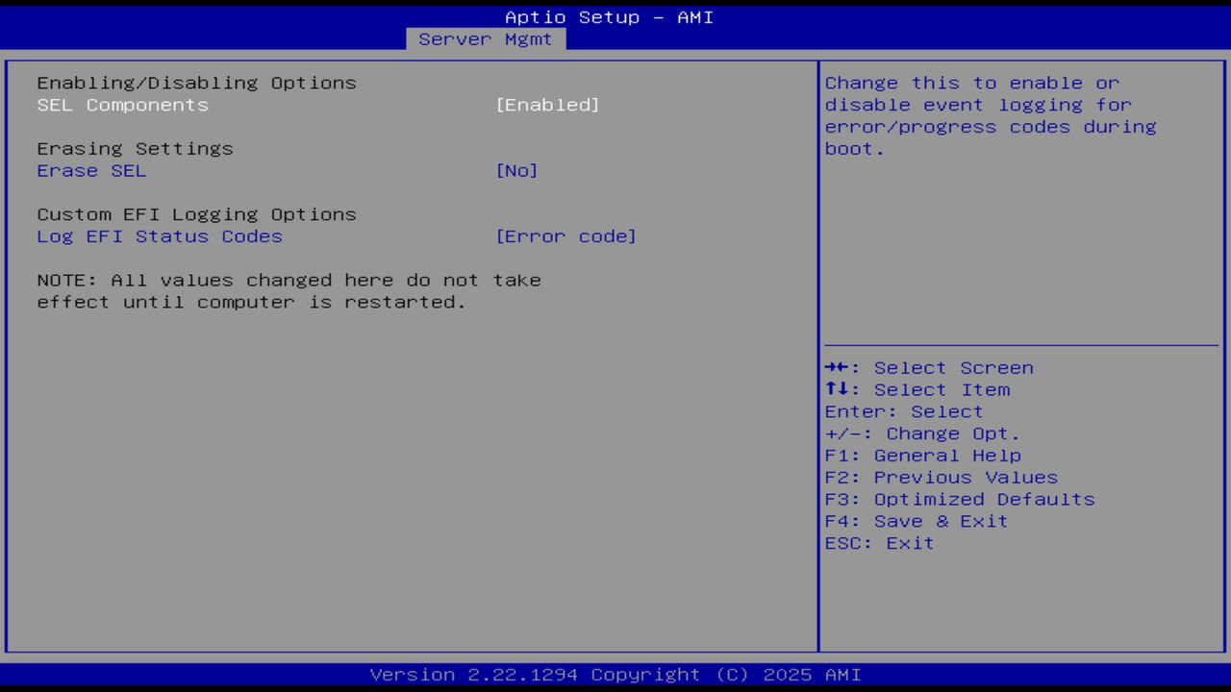Open the [Error code] value dropdown
The height and width of the screenshot is (692, 1231).
(566, 236)
